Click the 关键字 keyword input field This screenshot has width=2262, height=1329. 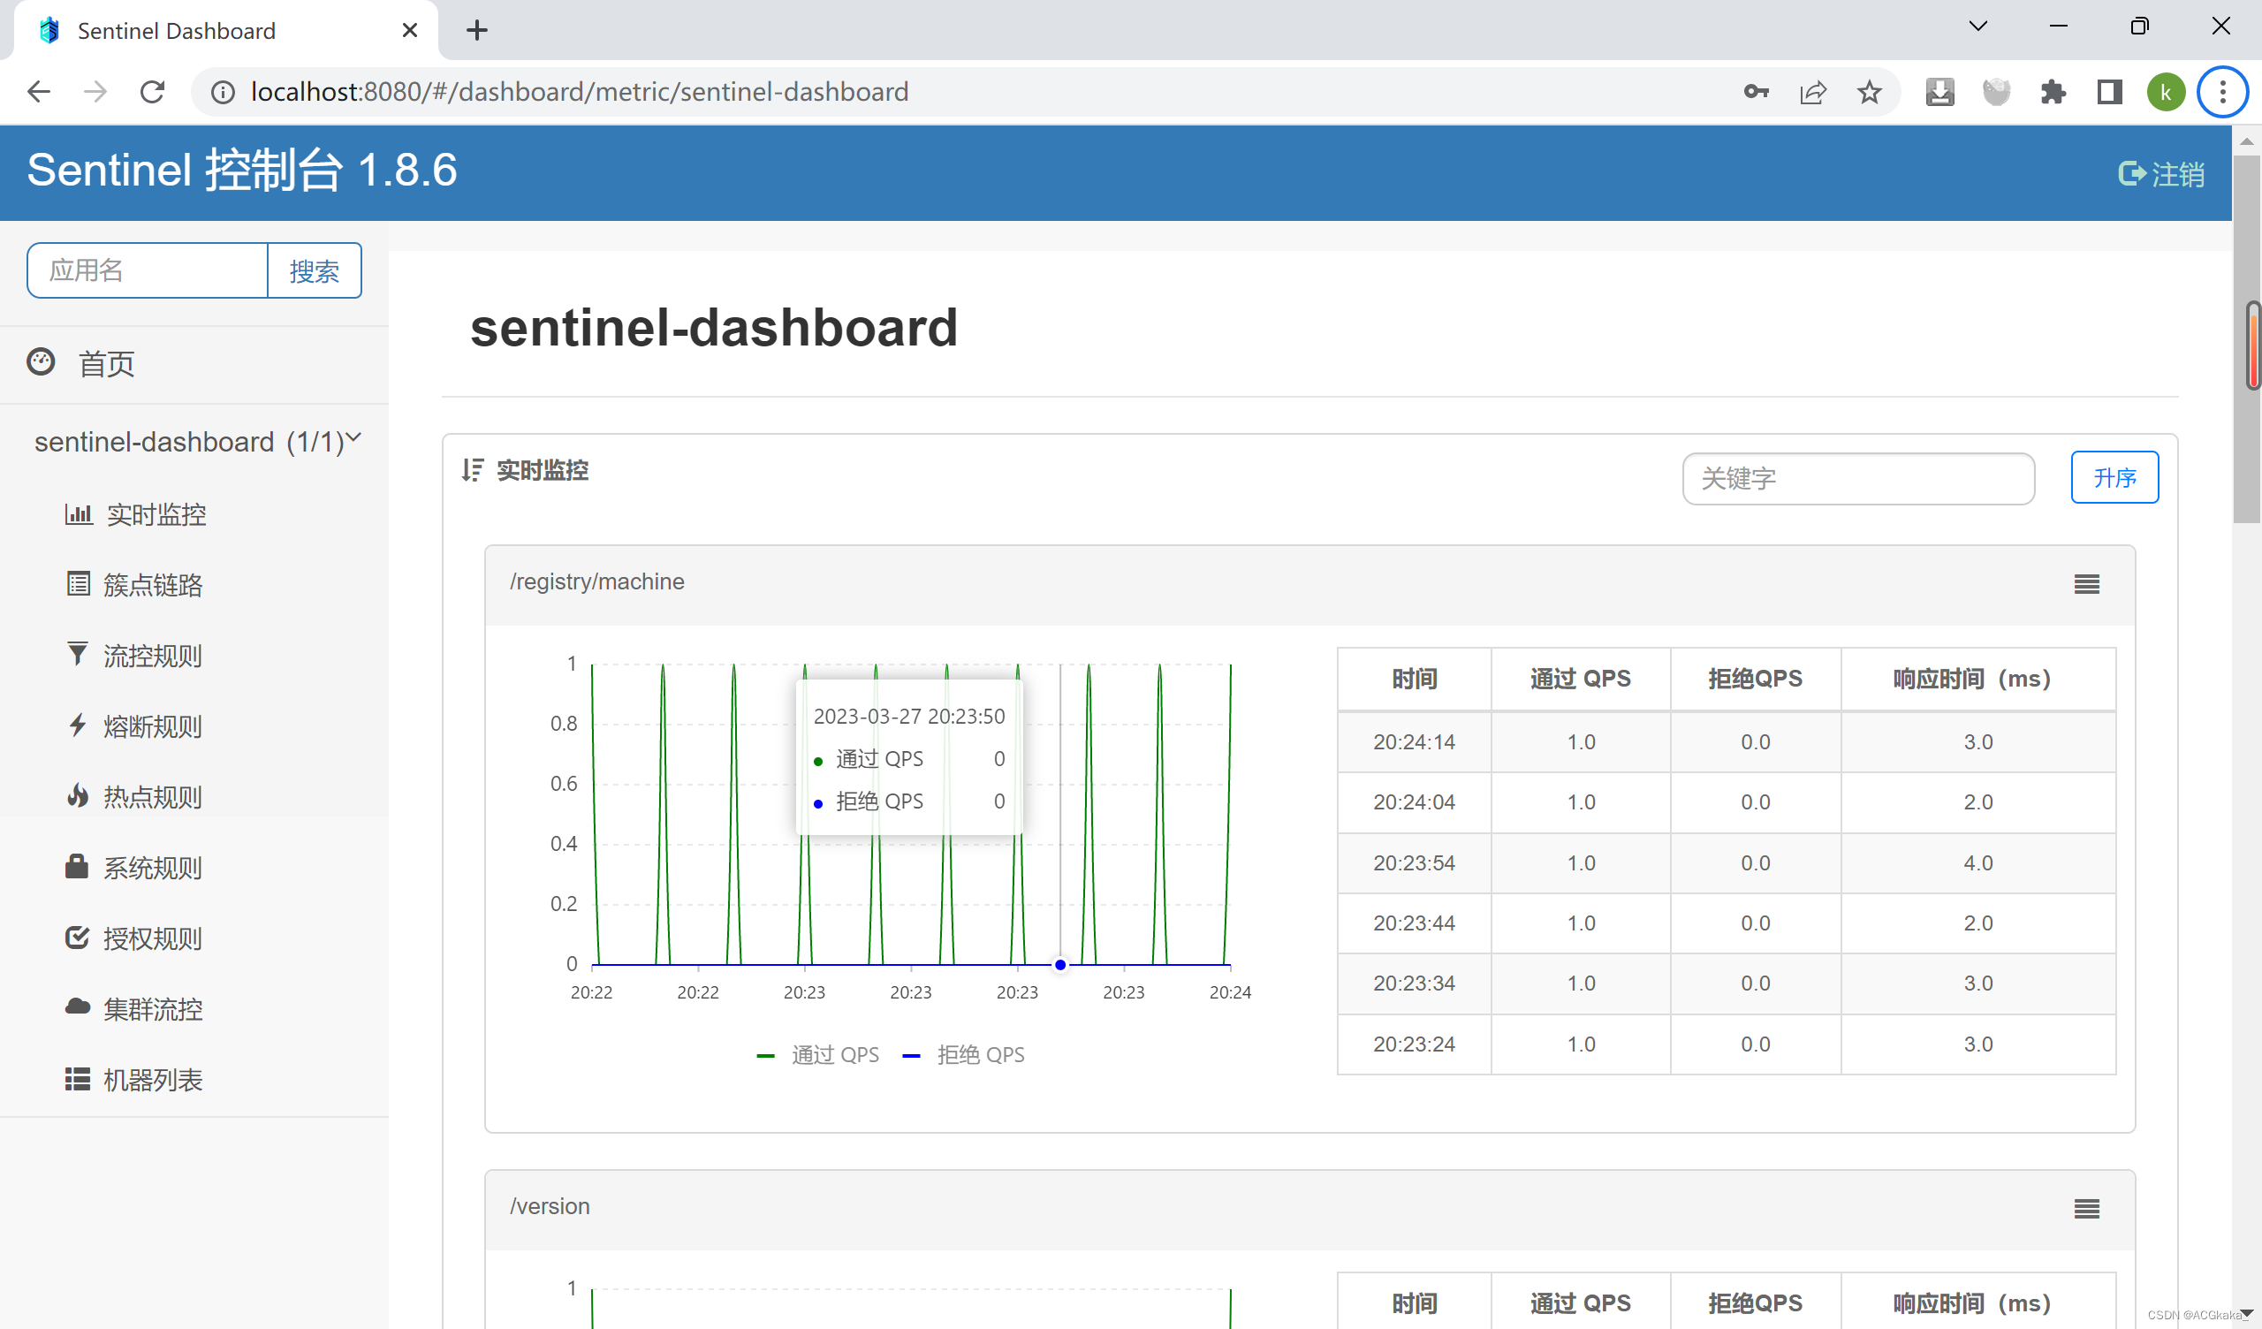(1857, 479)
